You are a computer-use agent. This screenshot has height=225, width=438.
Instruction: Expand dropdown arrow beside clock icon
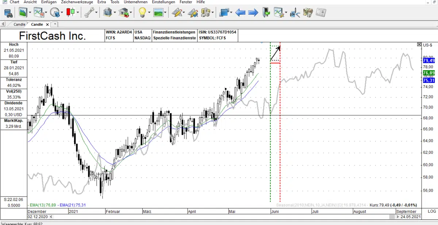[62, 13]
